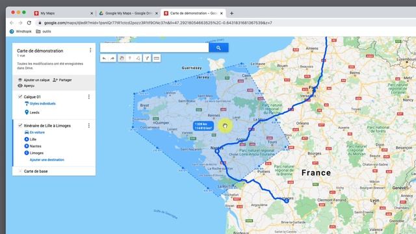Viewport: 416px width, 234px height.
Task: Click the map title Carte de démonstration
Action: 40,51
